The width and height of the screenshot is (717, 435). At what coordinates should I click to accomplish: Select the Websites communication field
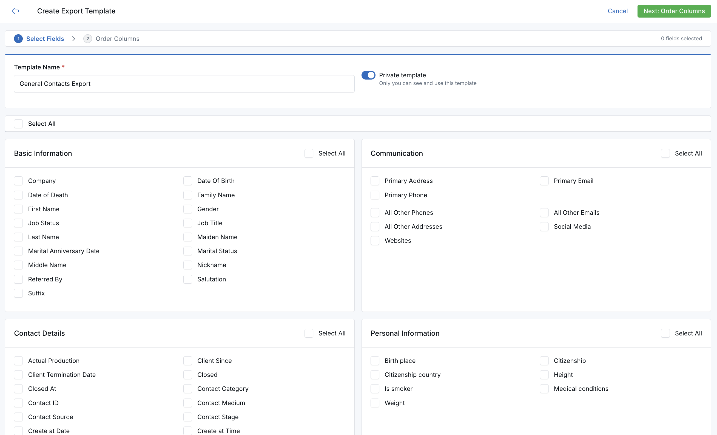pyautogui.click(x=375, y=241)
